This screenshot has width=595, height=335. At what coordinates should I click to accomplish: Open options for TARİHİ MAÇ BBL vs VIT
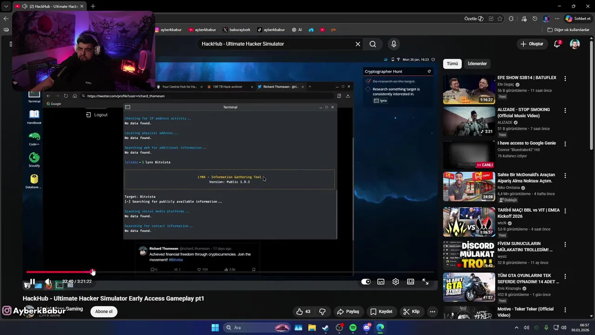[565, 211]
